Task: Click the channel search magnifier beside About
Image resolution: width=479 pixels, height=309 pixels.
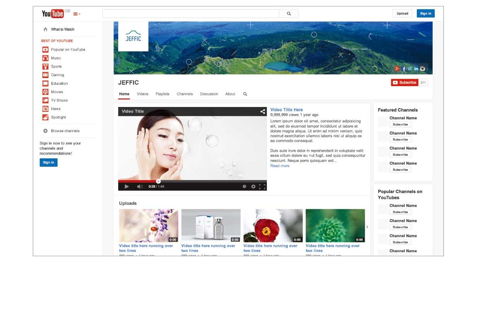Action: [245, 94]
